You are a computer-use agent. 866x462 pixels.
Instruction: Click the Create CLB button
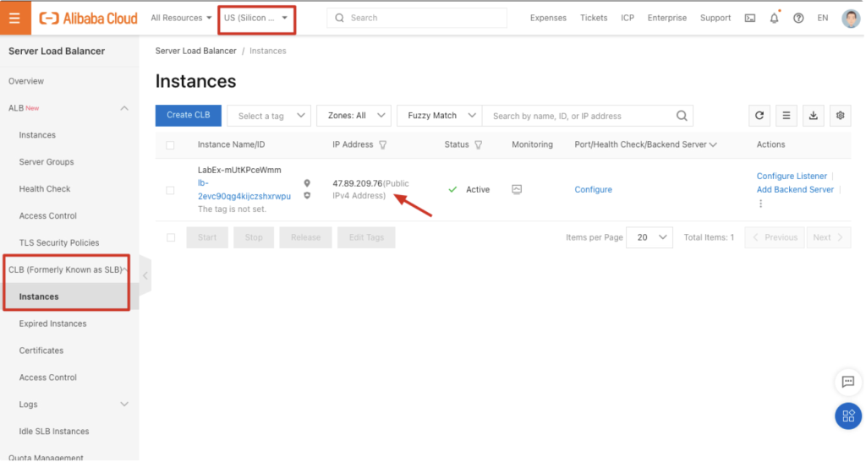pos(189,116)
